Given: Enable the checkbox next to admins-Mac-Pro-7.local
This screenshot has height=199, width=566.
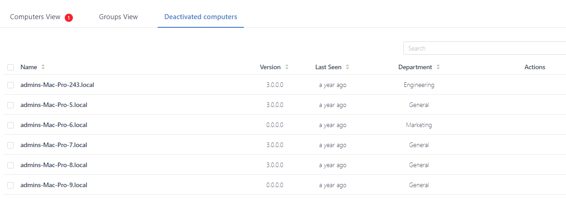Looking at the screenshot, I should point(10,145).
